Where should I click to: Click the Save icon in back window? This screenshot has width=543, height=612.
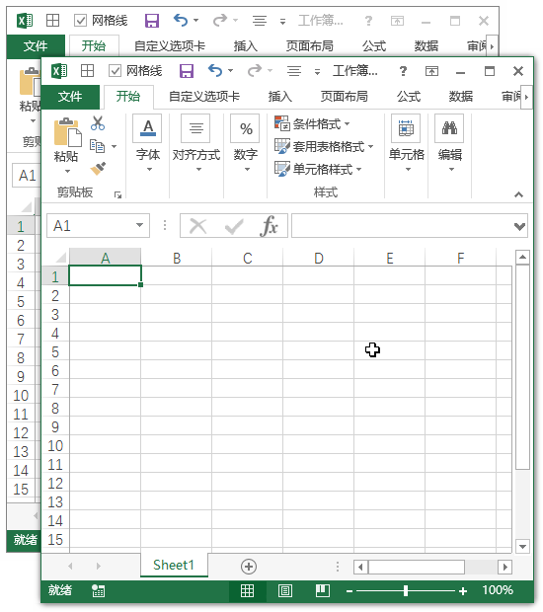tap(152, 21)
